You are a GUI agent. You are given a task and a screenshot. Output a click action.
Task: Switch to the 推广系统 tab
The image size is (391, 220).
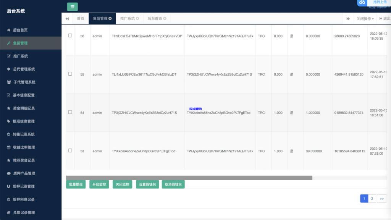click(x=128, y=18)
